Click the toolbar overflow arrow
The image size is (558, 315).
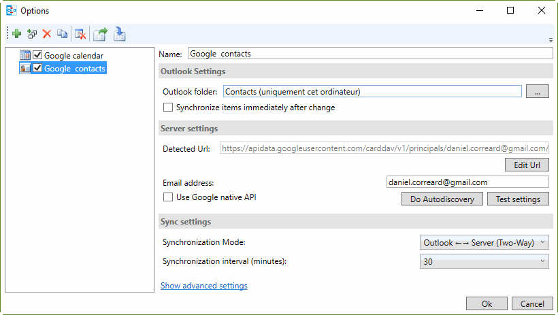tap(550, 39)
